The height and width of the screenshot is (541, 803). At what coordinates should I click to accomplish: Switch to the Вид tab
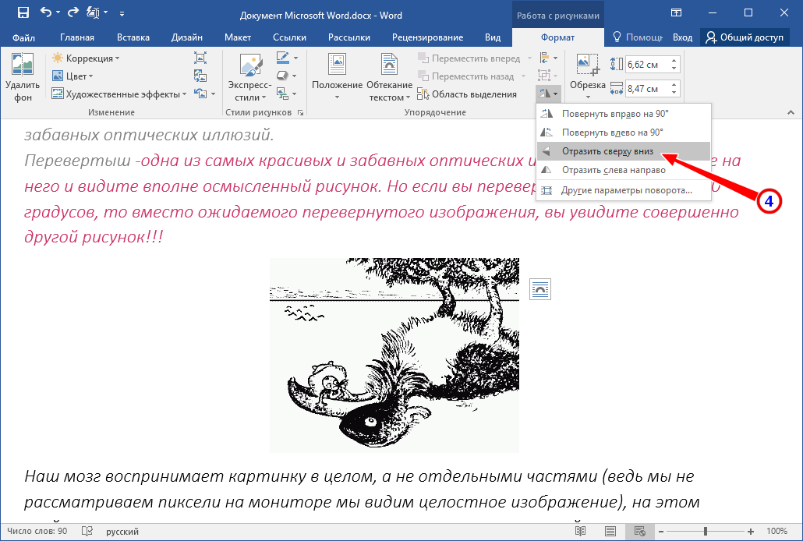click(x=493, y=37)
